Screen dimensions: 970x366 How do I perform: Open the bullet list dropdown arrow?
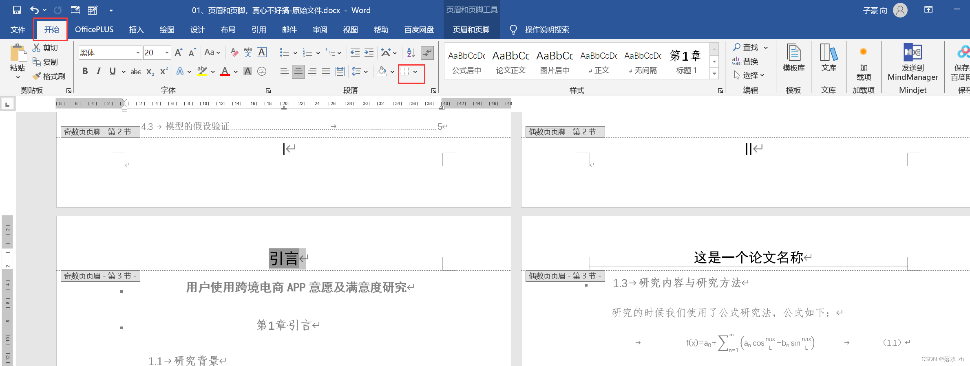click(295, 53)
